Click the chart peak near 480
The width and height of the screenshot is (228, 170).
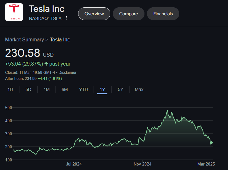(167, 111)
